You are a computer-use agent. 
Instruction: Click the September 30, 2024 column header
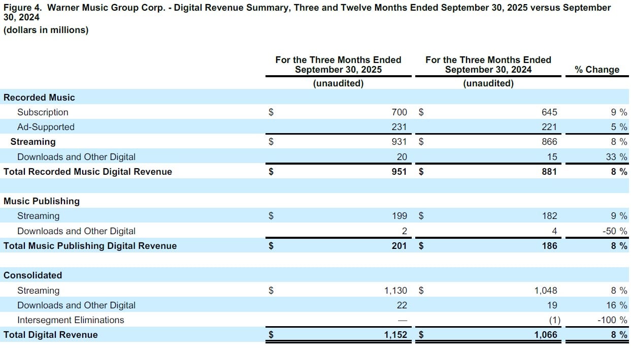point(488,65)
